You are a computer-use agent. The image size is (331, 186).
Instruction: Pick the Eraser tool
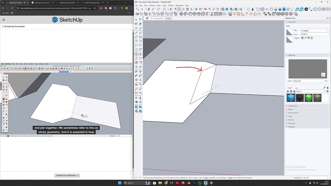click(x=140, y=24)
